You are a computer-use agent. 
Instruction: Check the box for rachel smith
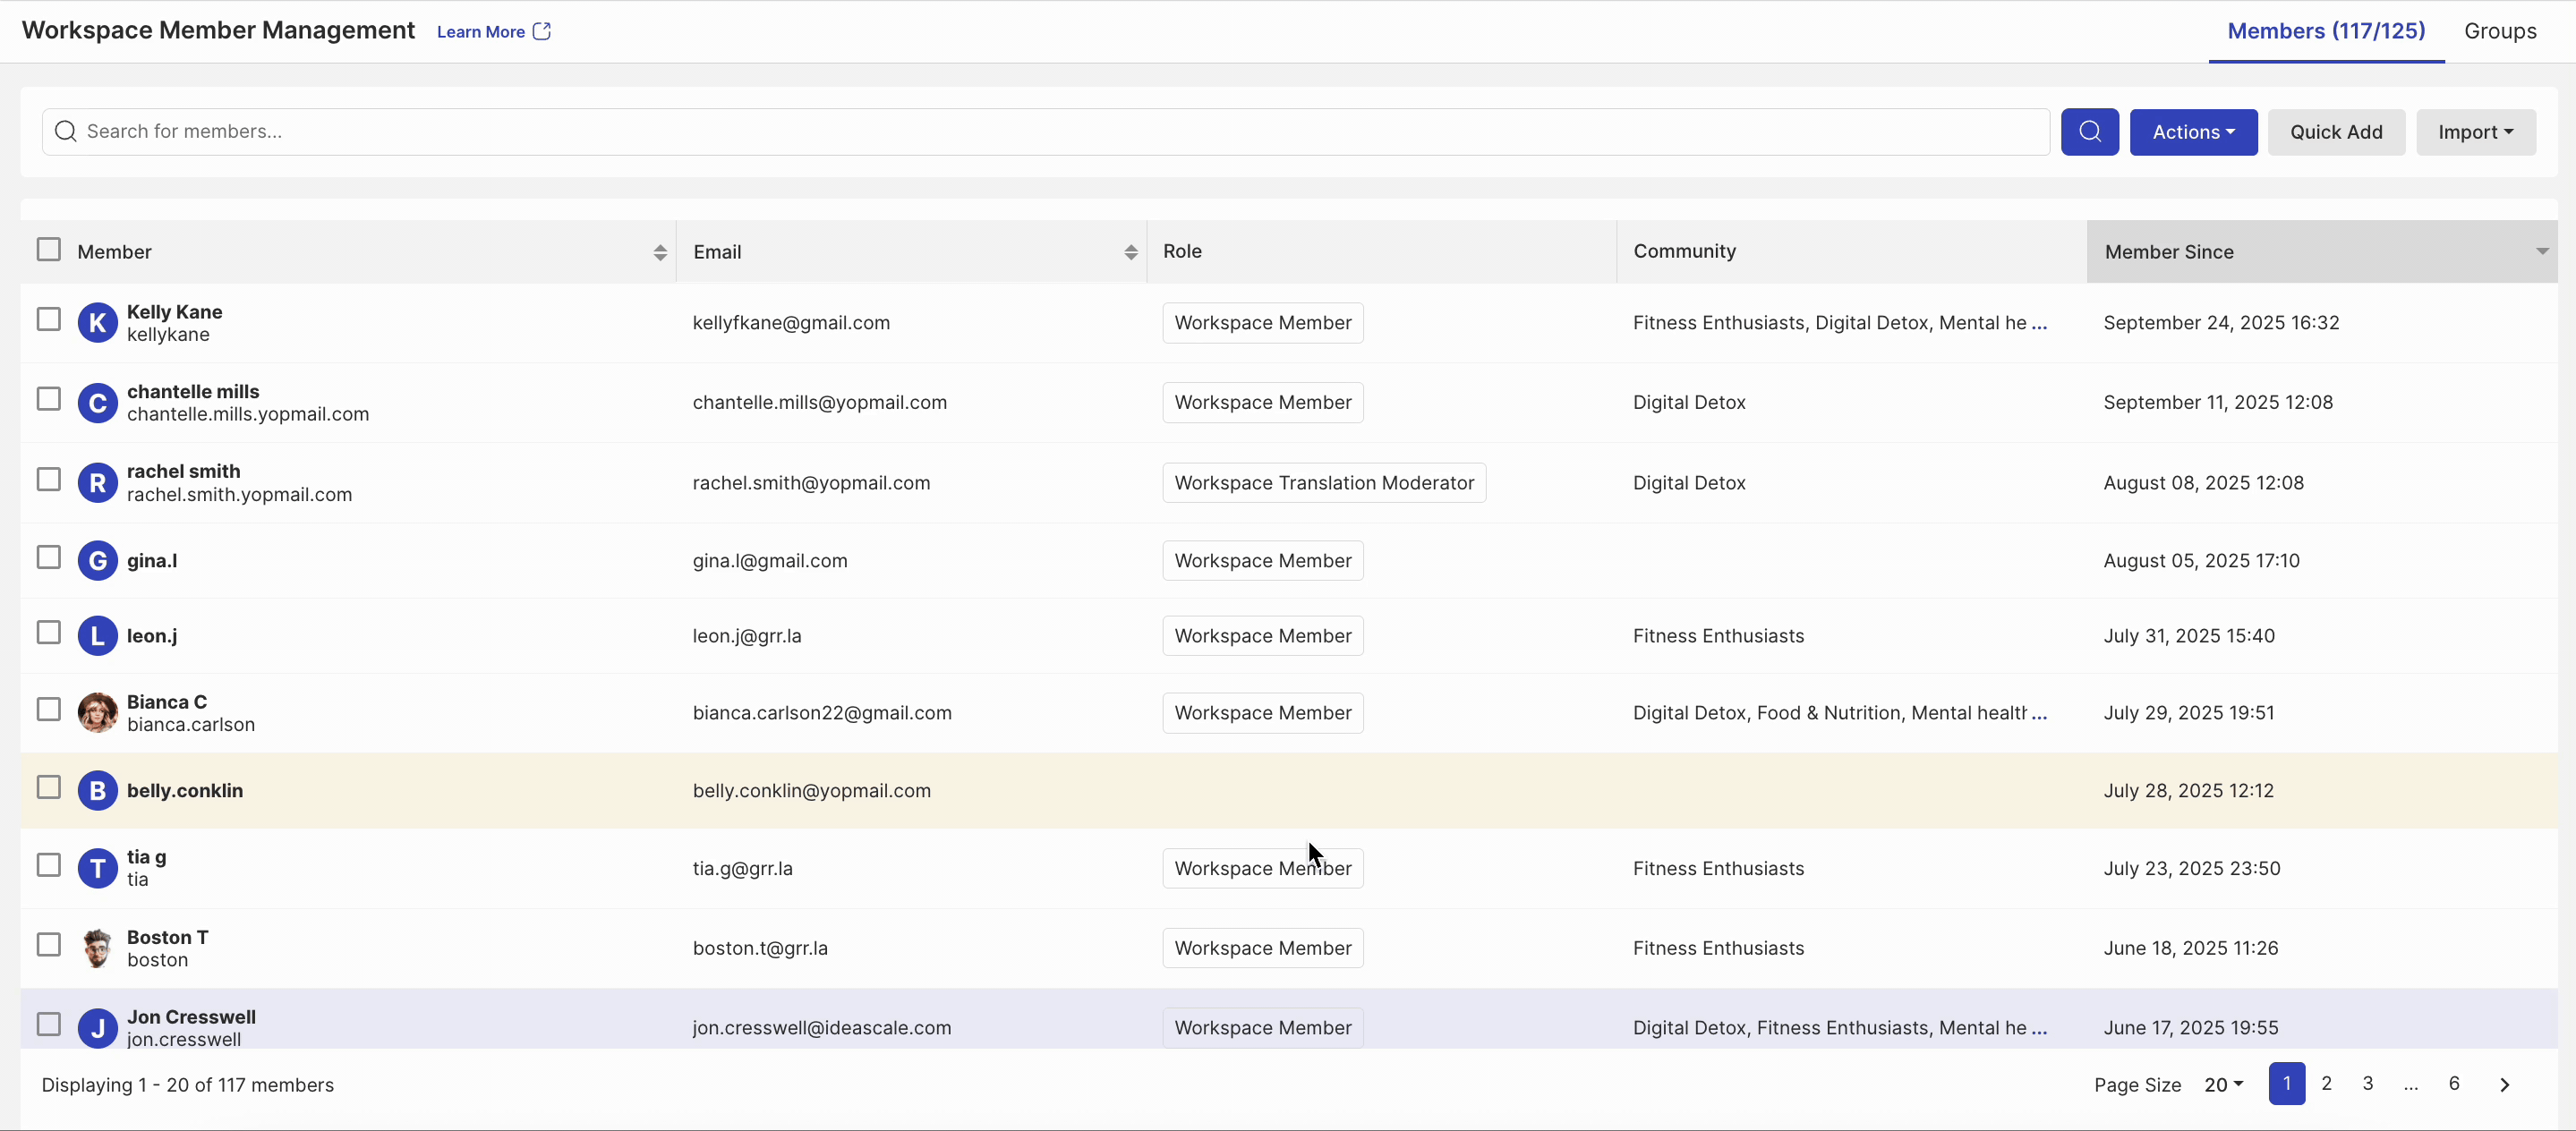point(49,480)
